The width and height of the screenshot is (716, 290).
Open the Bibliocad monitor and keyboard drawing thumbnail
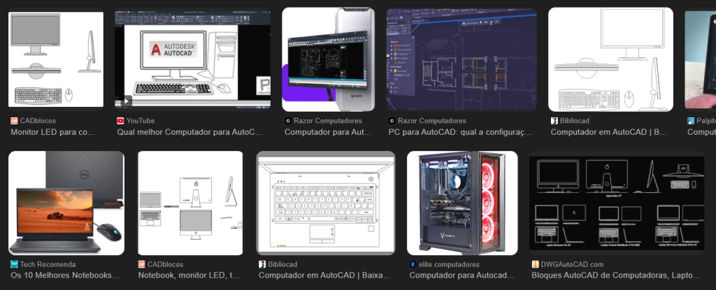(x=610, y=59)
